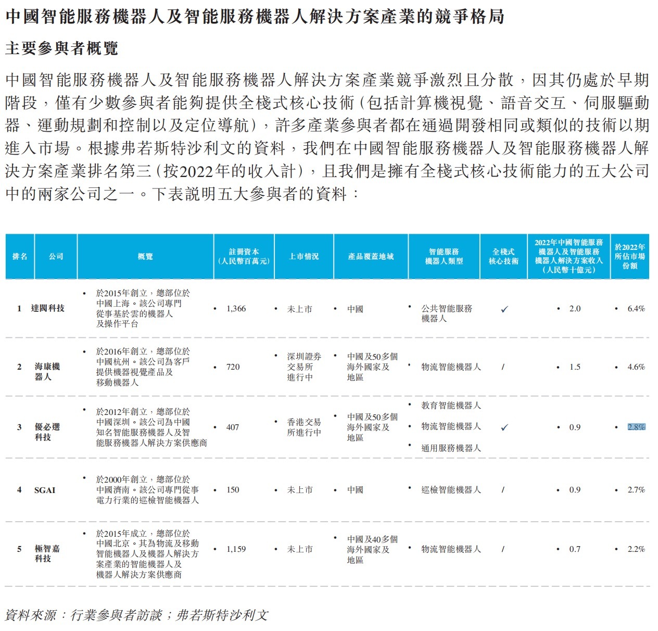This screenshot has width=658, height=631.
Task: Click the 上市情況 column header
Action: pyautogui.click(x=303, y=256)
